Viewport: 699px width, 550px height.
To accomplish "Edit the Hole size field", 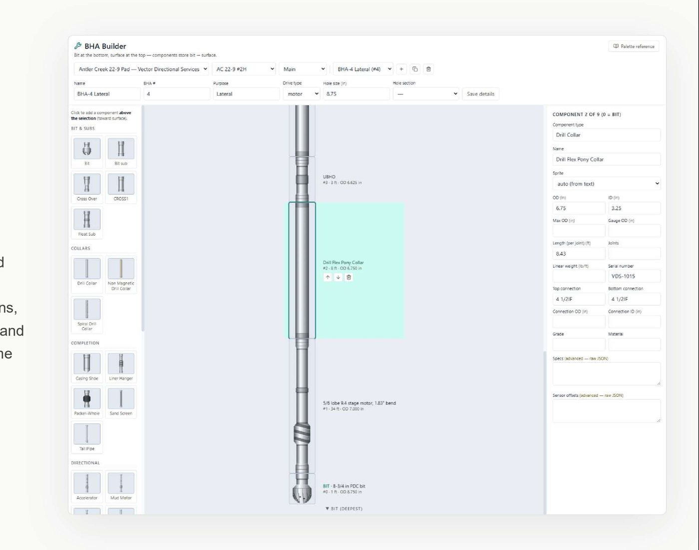I will pos(356,94).
